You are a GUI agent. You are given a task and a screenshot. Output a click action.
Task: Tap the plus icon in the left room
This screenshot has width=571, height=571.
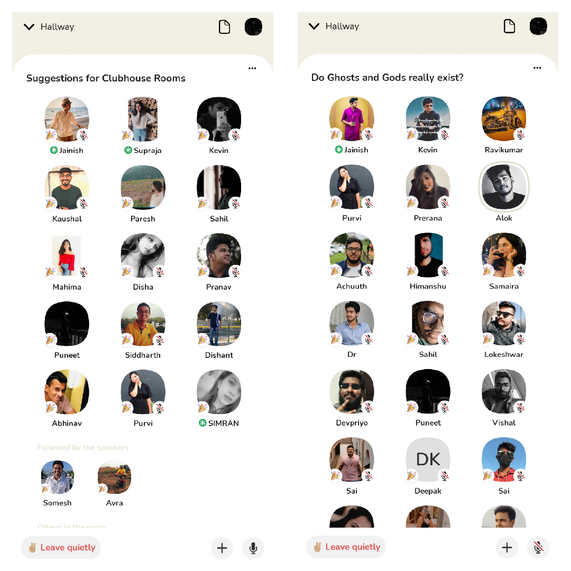pos(222,548)
